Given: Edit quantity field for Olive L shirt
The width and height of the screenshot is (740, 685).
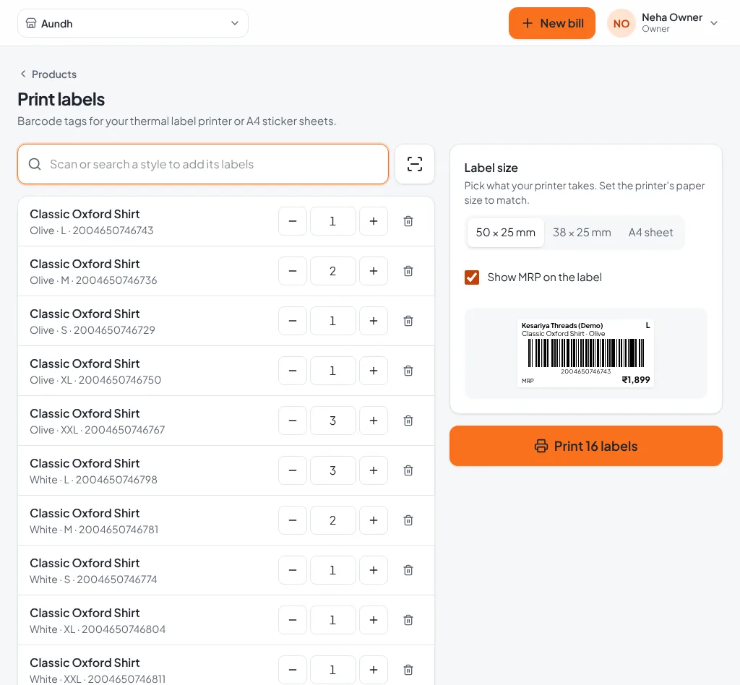Looking at the screenshot, I should pos(332,221).
